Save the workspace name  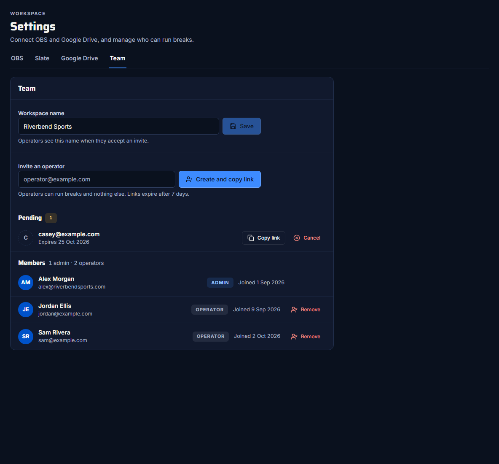point(241,127)
